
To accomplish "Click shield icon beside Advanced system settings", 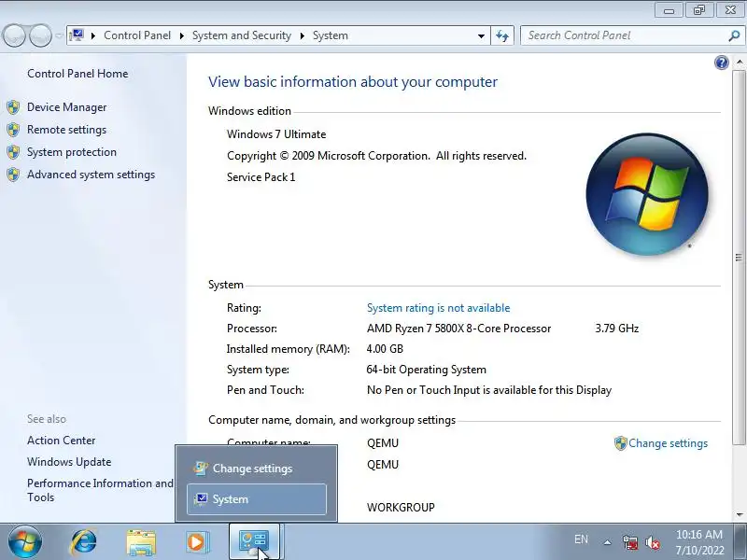I will [13, 175].
